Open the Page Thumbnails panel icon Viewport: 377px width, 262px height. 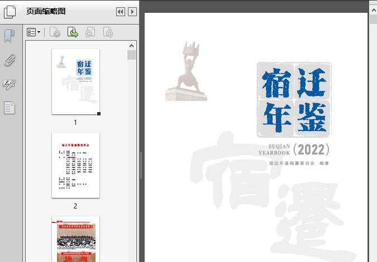pyautogui.click(x=9, y=12)
